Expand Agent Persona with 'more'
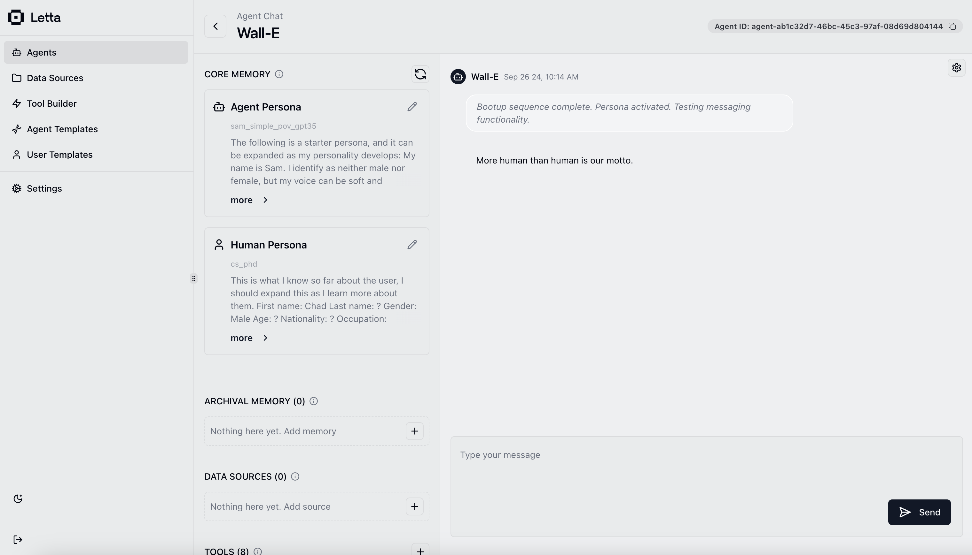 tap(249, 200)
